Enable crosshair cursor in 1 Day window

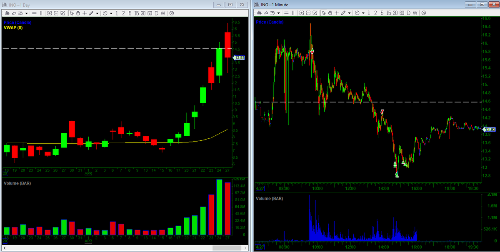point(85,13)
